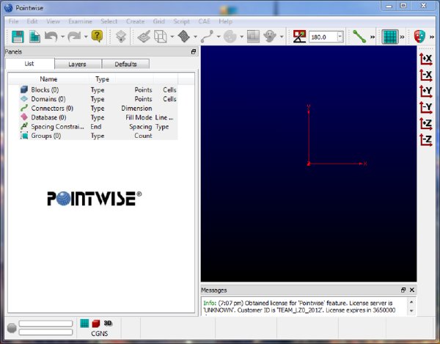
Task: Click the Save floppy disk icon
Action: 18,37
